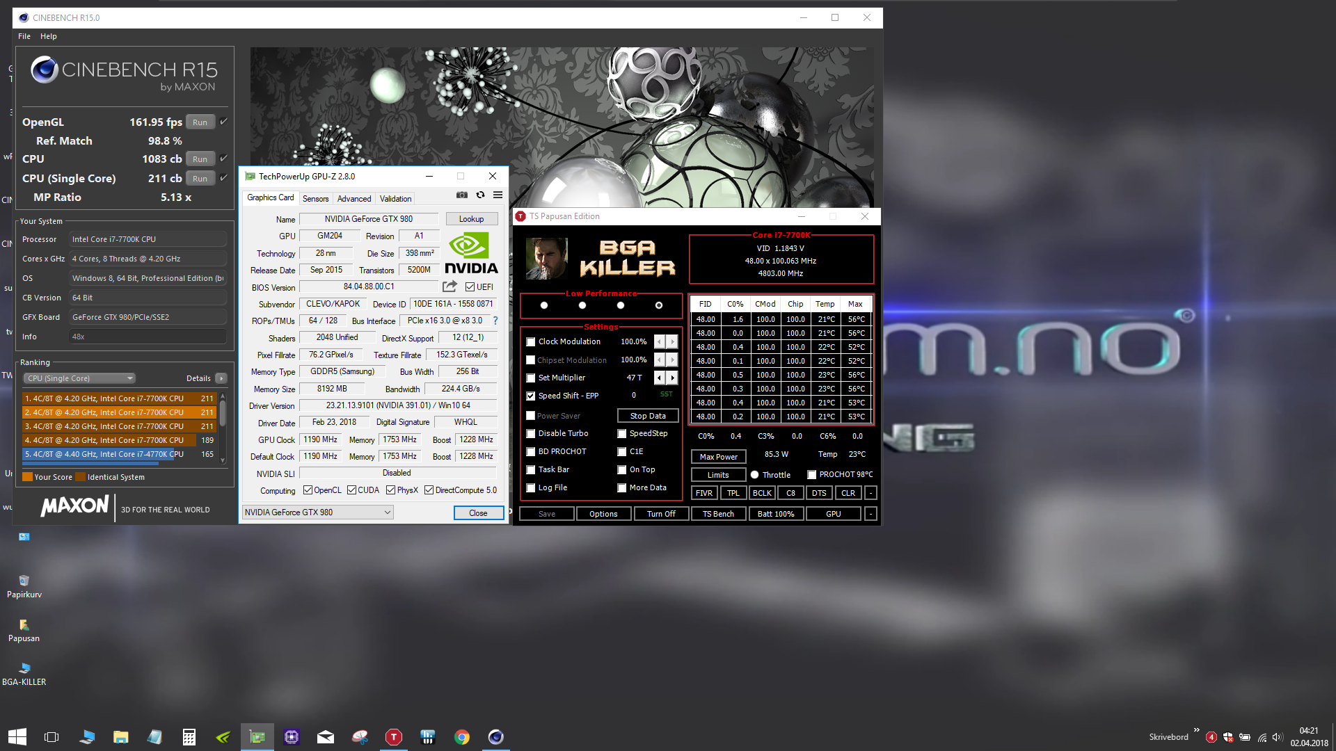This screenshot has height=751, width=1336.
Task: Click minus button next to ThrottleStop GPU button
Action: click(x=870, y=514)
